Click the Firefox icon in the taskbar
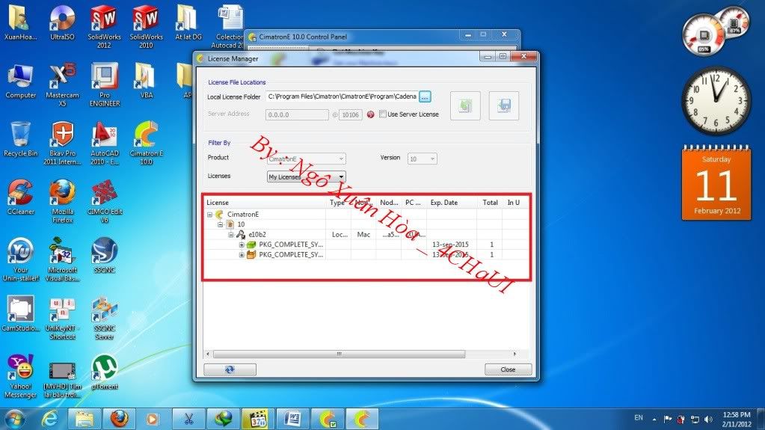The width and height of the screenshot is (765, 430). [119, 418]
